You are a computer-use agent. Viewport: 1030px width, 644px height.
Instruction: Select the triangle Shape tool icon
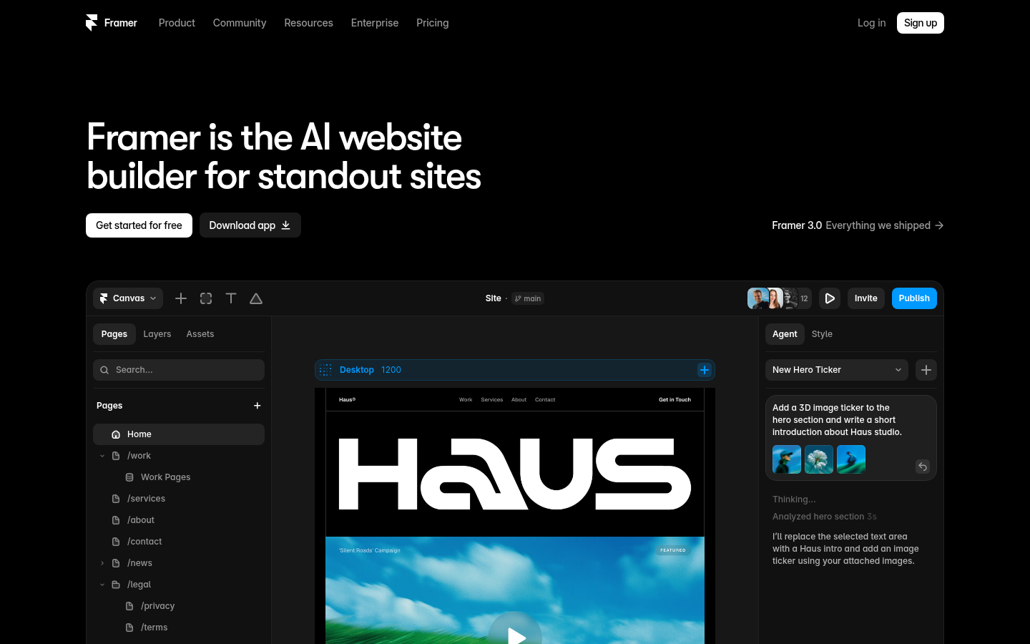pyautogui.click(x=256, y=298)
